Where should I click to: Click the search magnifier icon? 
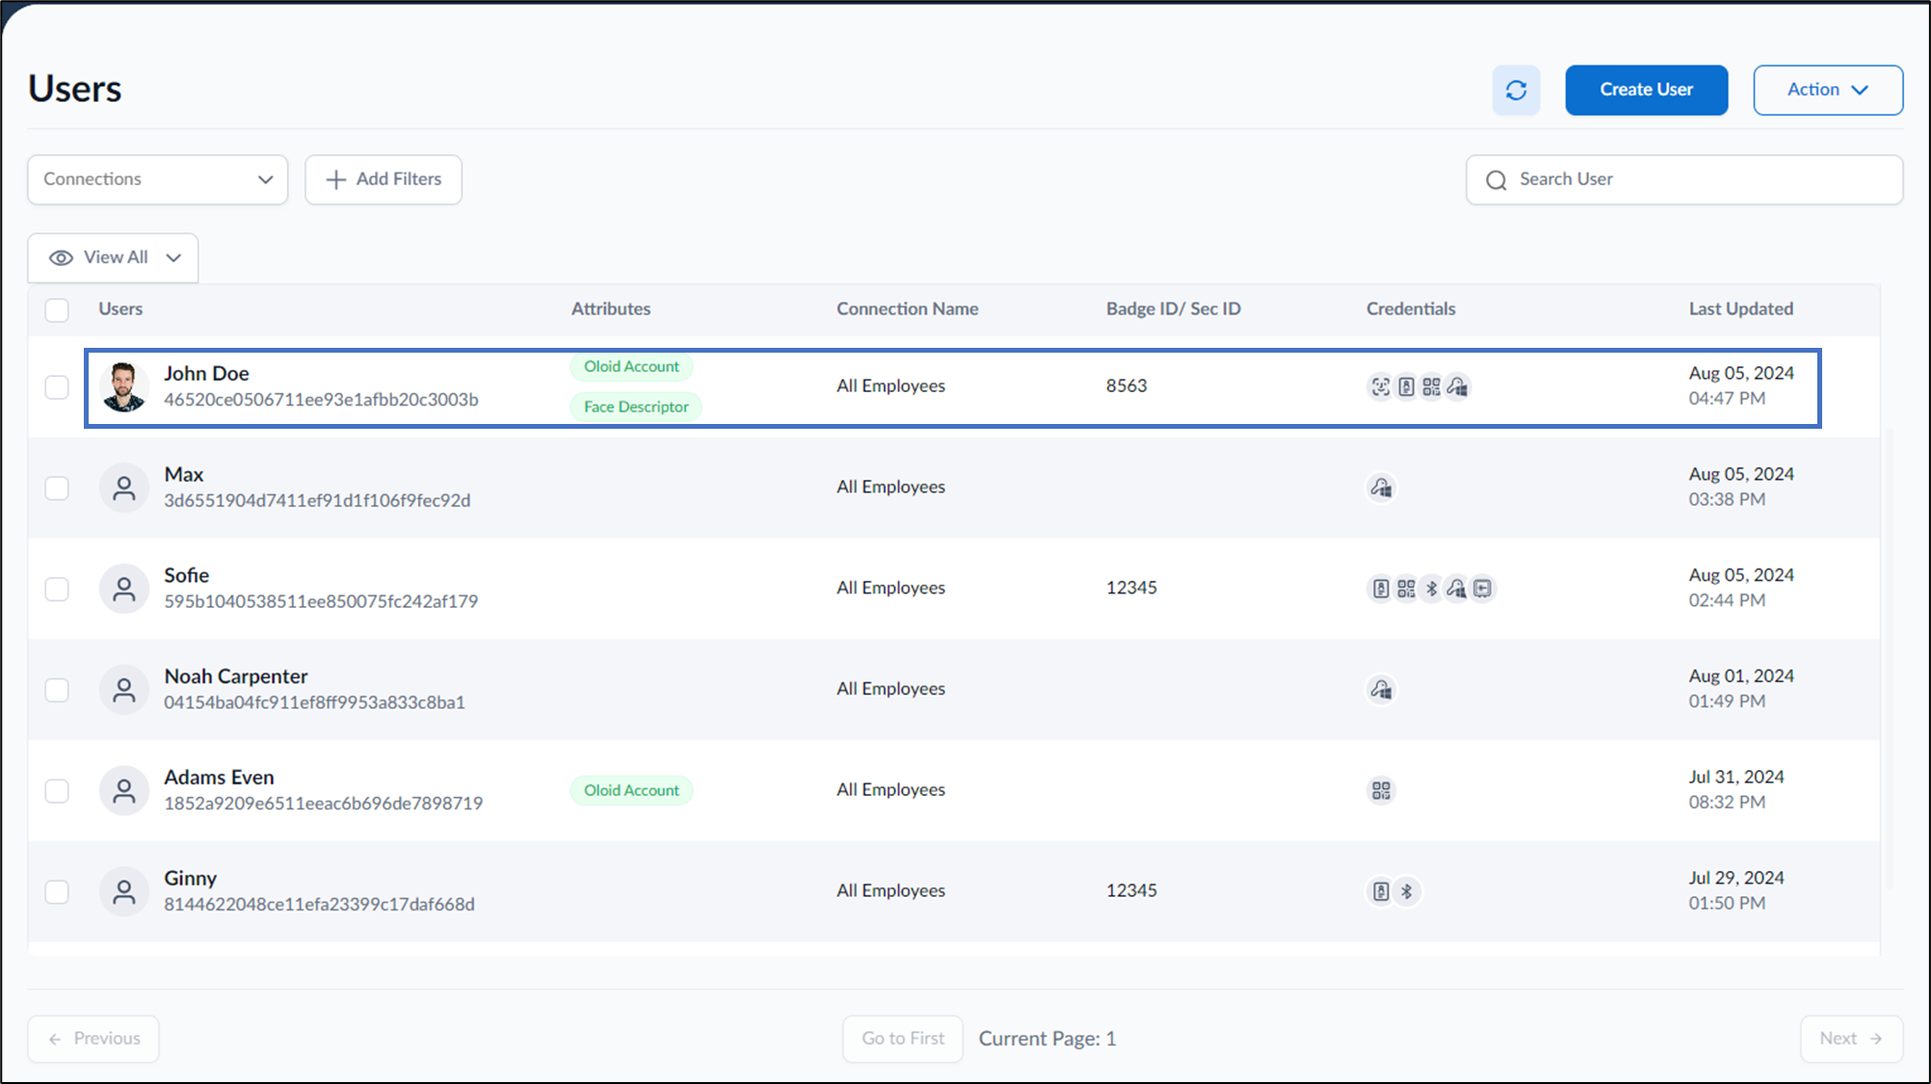pyautogui.click(x=1495, y=180)
